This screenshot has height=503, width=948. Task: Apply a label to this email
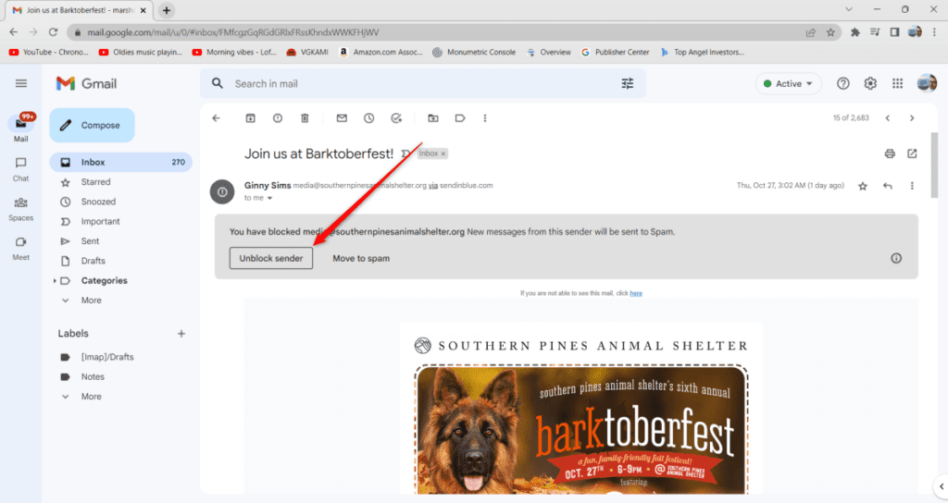pos(460,118)
